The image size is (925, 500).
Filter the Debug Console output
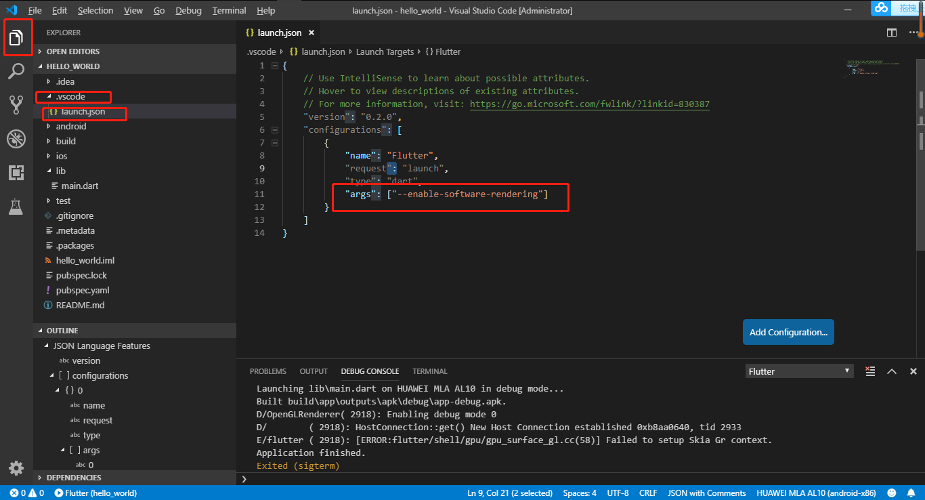tap(870, 371)
